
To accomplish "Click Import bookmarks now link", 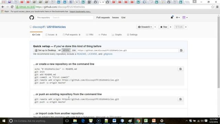I will click(x=80, y=11).
